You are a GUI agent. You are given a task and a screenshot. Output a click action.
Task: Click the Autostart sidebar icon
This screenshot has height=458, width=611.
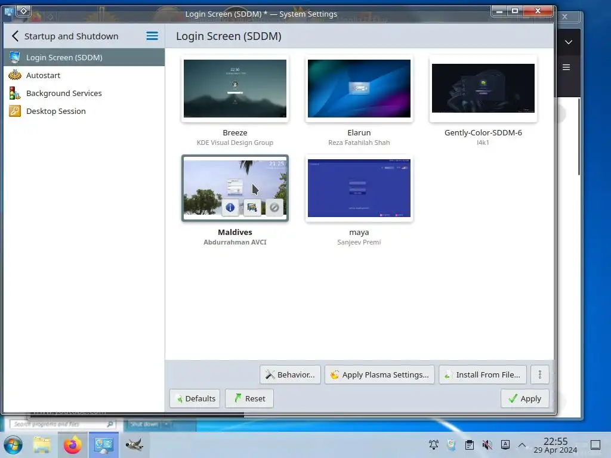(x=15, y=75)
